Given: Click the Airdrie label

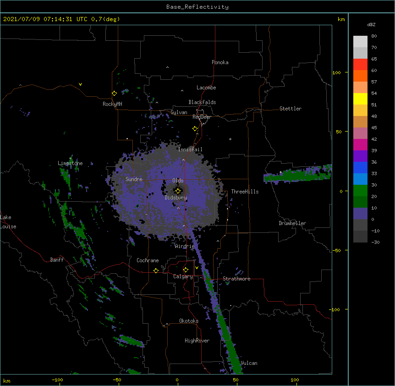Looking at the screenshot, I should coord(185,246).
